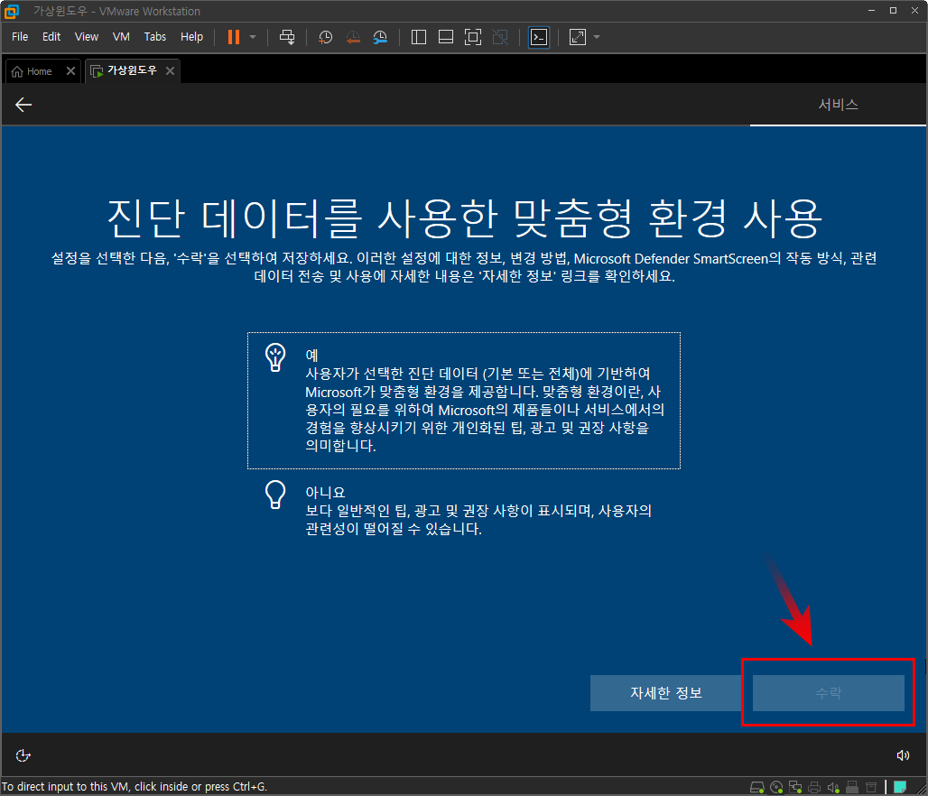Open the File menu
This screenshot has height=796, width=928.
(20, 37)
